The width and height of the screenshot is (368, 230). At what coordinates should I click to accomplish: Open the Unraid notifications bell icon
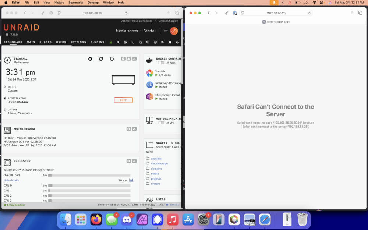tap(177, 42)
